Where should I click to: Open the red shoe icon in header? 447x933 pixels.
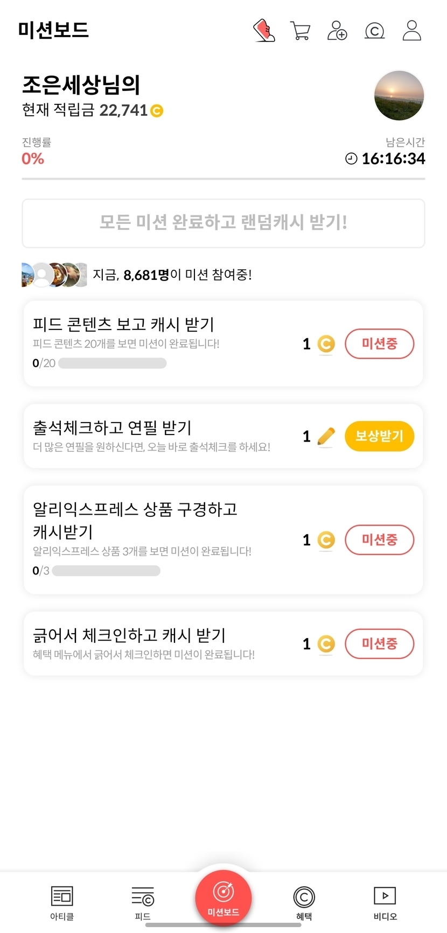[x=264, y=31]
